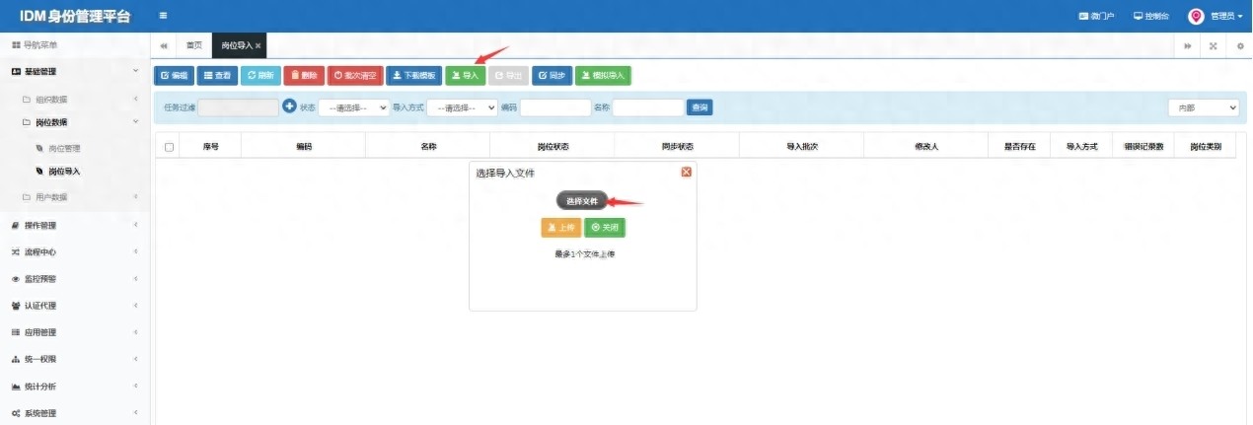Viewport: 1253px width, 425px height.
Task: Click the 编码 input field
Action: tap(554, 107)
